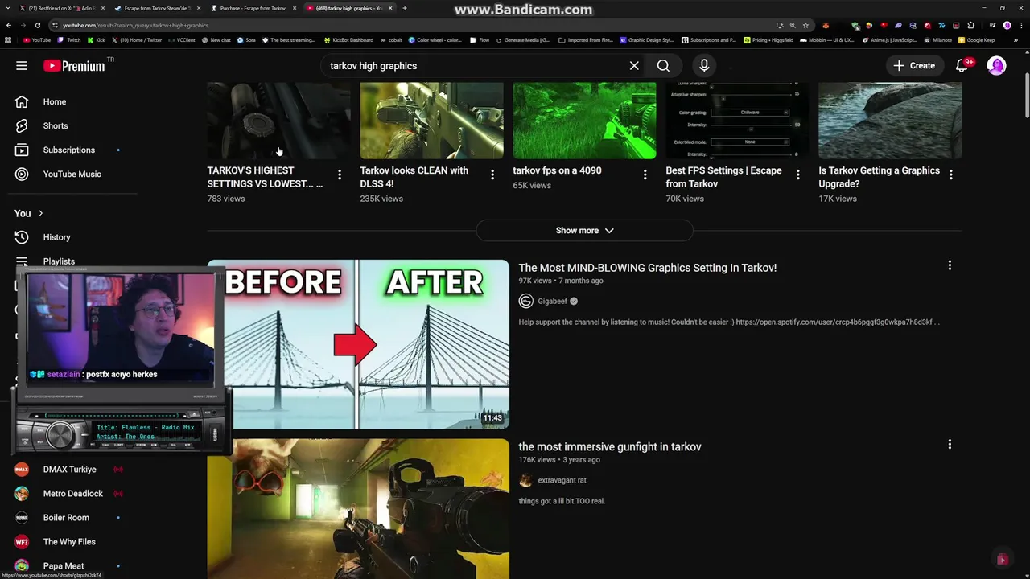Open the Kick bookmark
This screenshot has height=579, width=1030.
pyautogui.click(x=97, y=39)
